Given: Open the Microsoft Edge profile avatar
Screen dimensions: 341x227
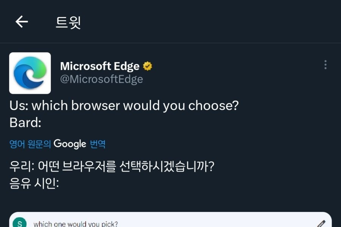Looking at the screenshot, I should tap(30, 73).
